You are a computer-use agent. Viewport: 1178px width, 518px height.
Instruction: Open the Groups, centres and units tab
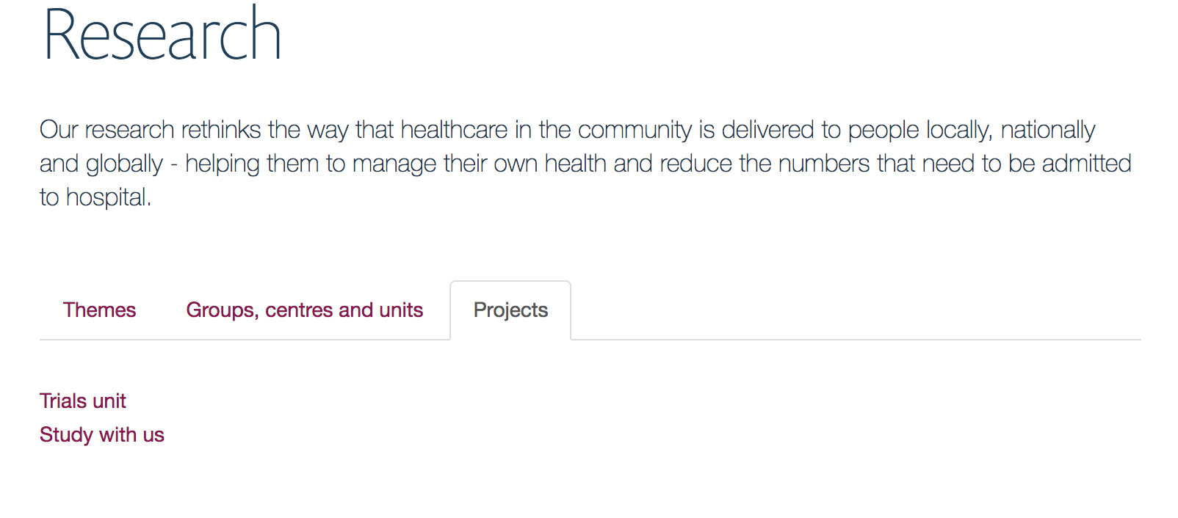pyautogui.click(x=304, y=310)
